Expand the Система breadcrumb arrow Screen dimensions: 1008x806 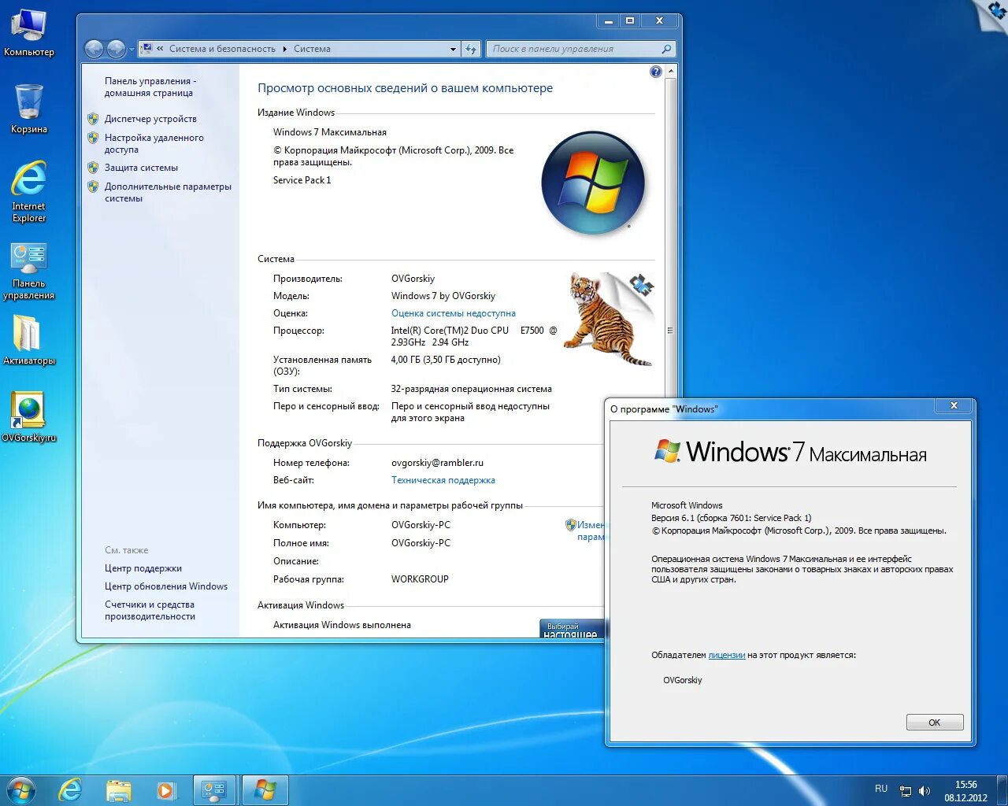(285, 49)
